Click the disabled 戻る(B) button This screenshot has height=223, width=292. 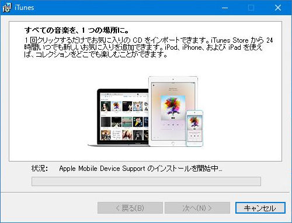(130, 208)
